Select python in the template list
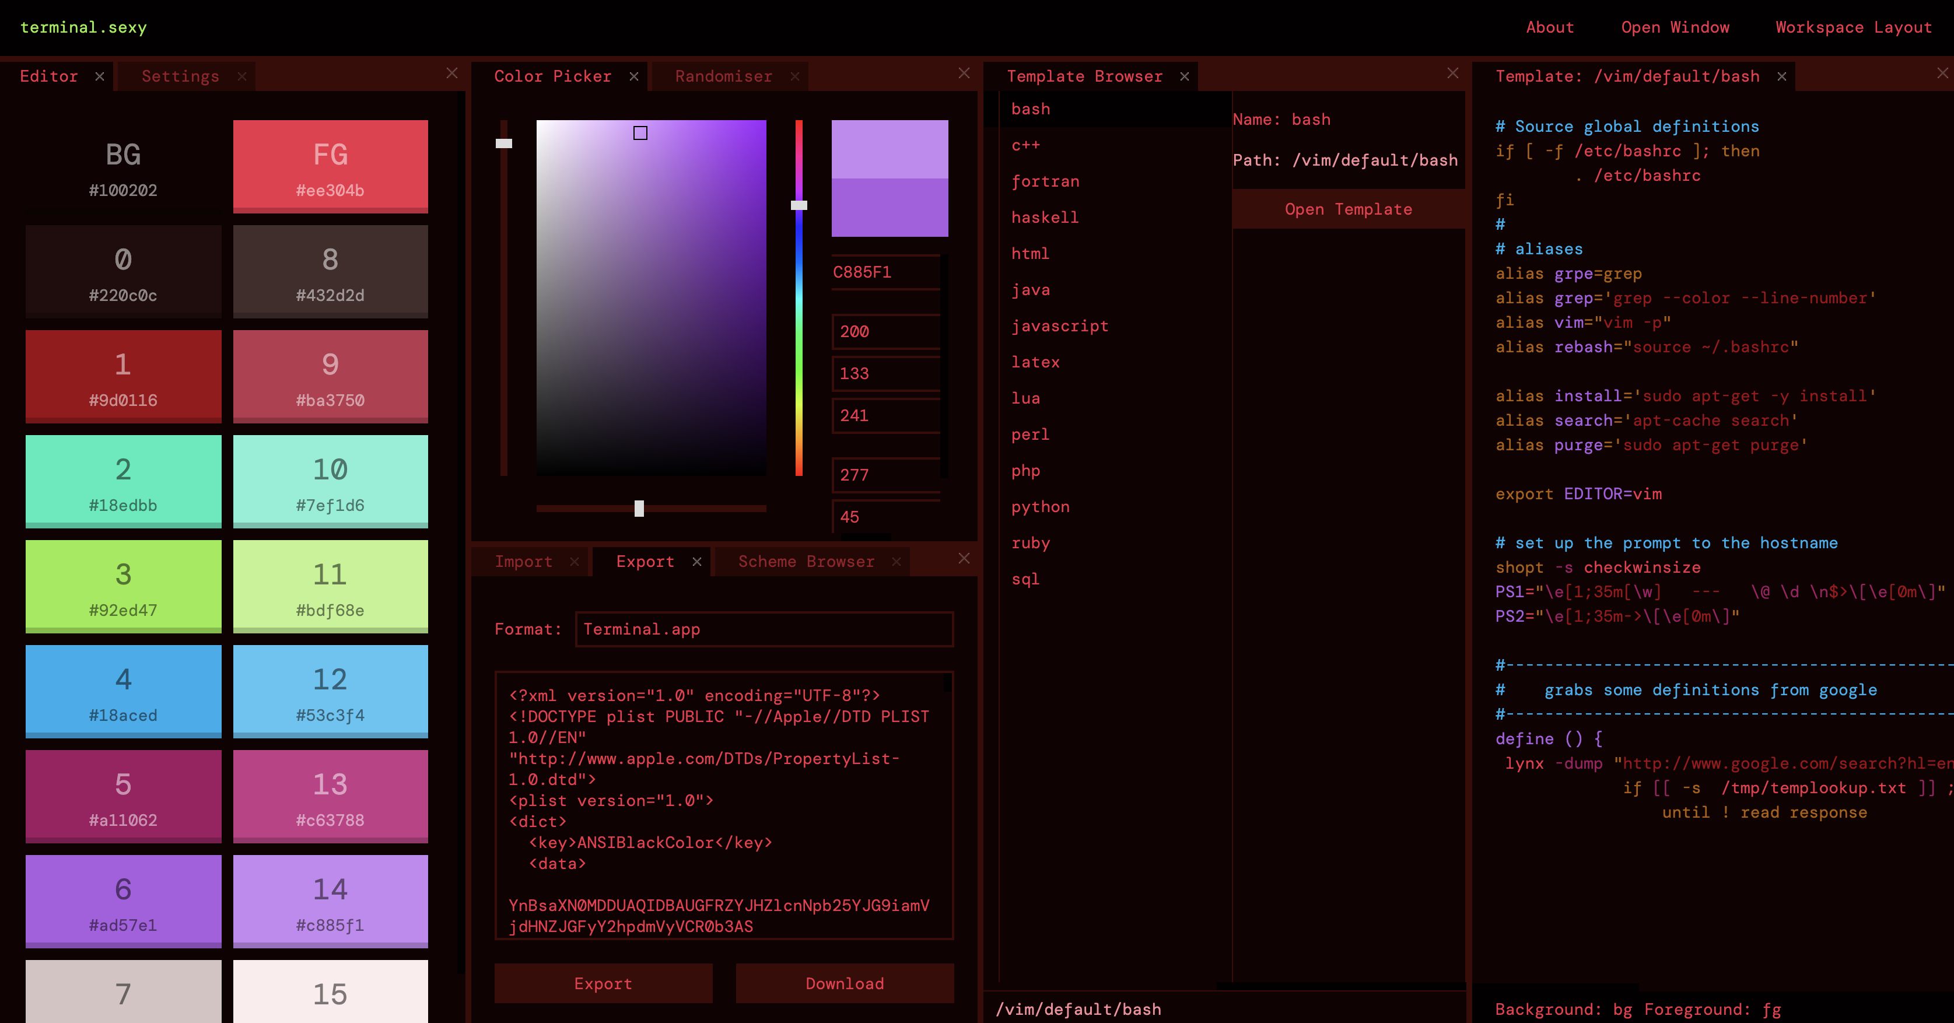The width and height of the screenshot is (1954, 1023). coord(1040,507)
